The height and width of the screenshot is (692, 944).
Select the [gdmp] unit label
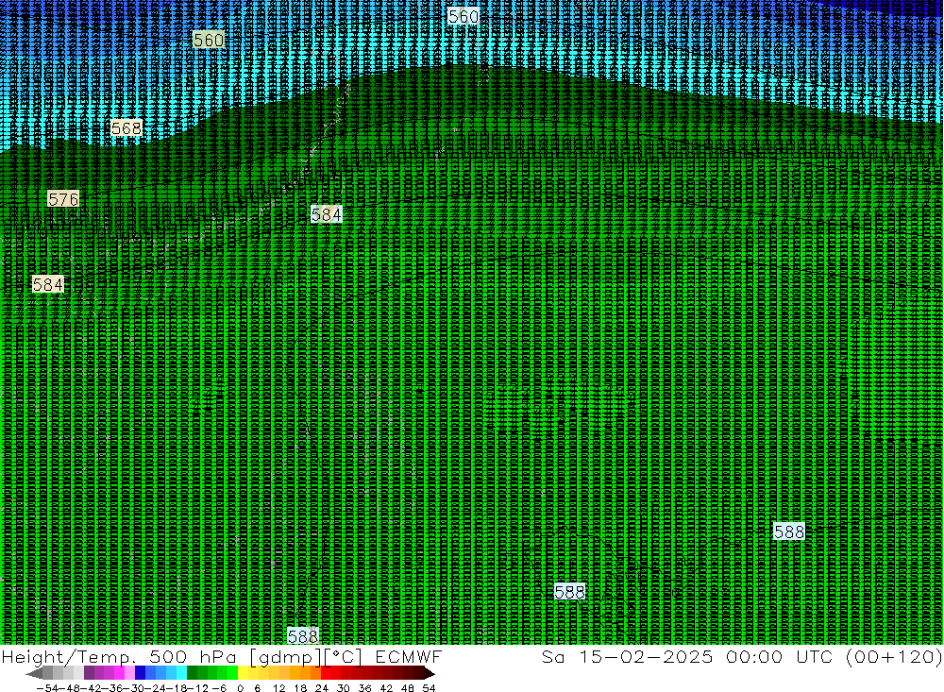click(285, 657)
